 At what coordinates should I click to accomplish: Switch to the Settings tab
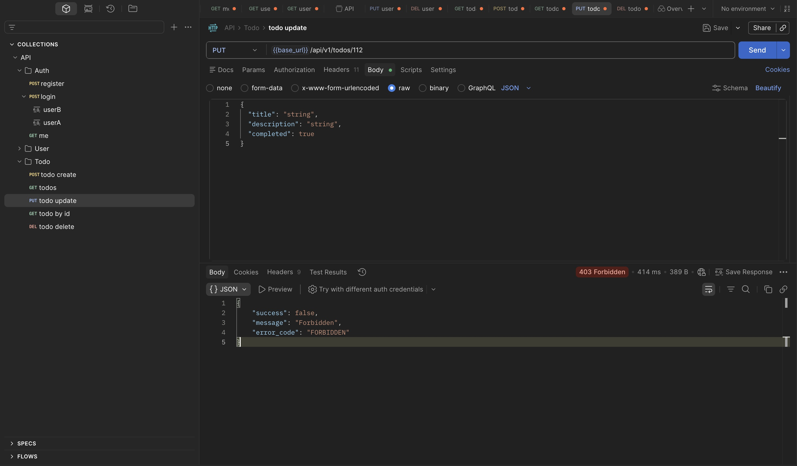[x=443, y=70]
